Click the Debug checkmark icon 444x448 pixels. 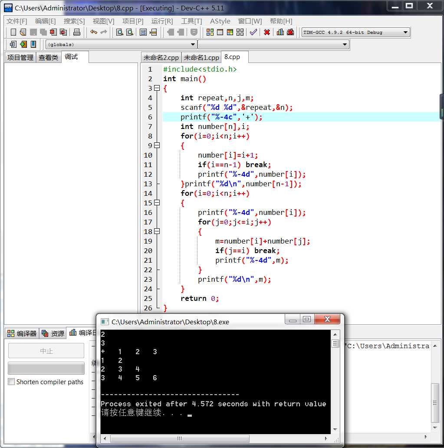253,32
